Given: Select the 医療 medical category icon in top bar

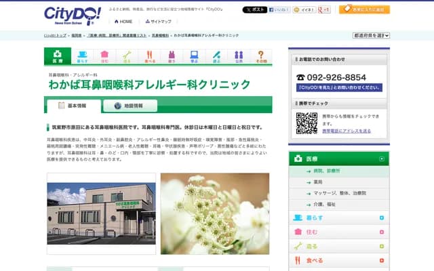Looking at the screenshot, I should 58,56.
